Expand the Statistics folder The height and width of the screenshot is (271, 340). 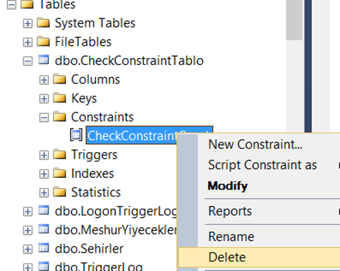(44, 193)
